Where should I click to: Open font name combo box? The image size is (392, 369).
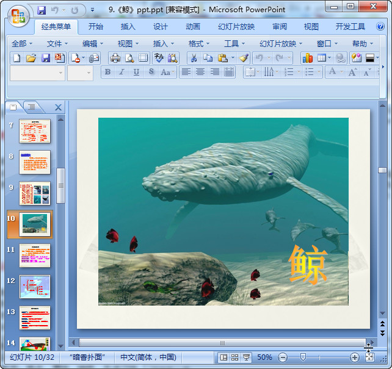point(37,73)
